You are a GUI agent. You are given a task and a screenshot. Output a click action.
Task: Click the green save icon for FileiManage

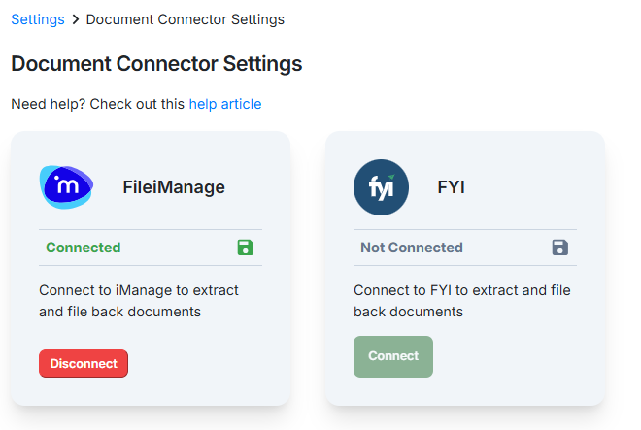pyautogui.click(x=246, y=248)
